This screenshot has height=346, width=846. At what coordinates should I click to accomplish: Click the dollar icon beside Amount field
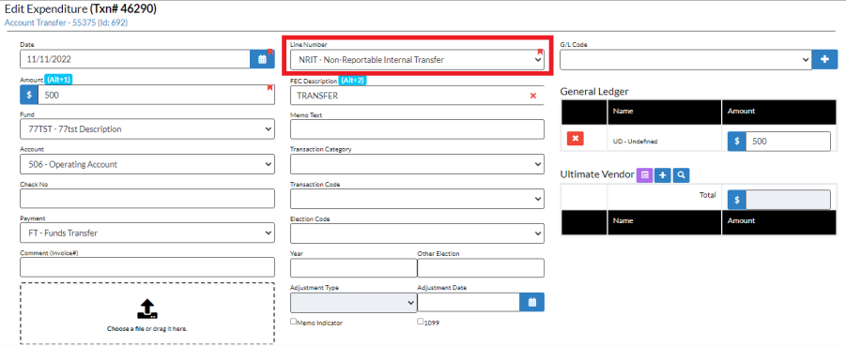28,95
